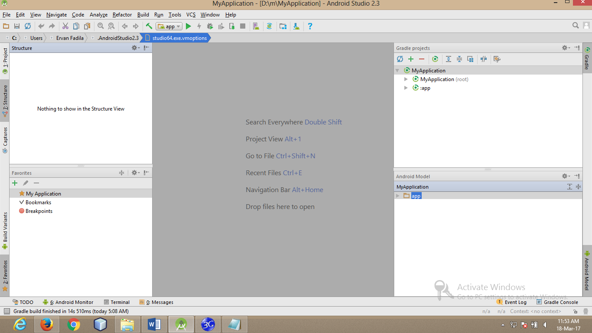Click Sync Project with Gradle Files icon

(269, 26)
